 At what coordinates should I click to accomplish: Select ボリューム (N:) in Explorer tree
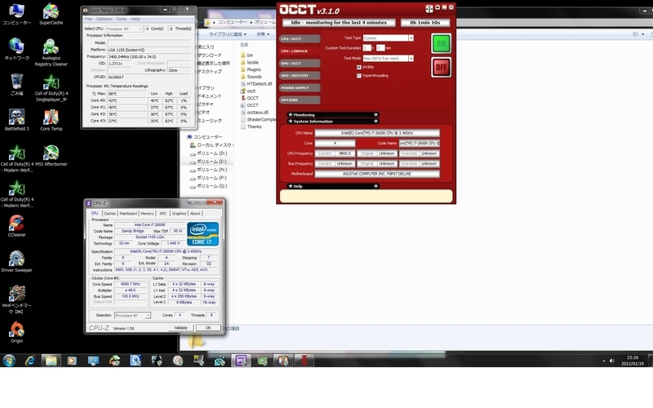[209, 170]
